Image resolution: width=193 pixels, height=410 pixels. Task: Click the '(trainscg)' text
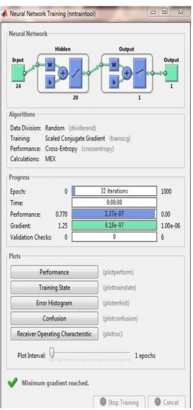coord(120,139)
